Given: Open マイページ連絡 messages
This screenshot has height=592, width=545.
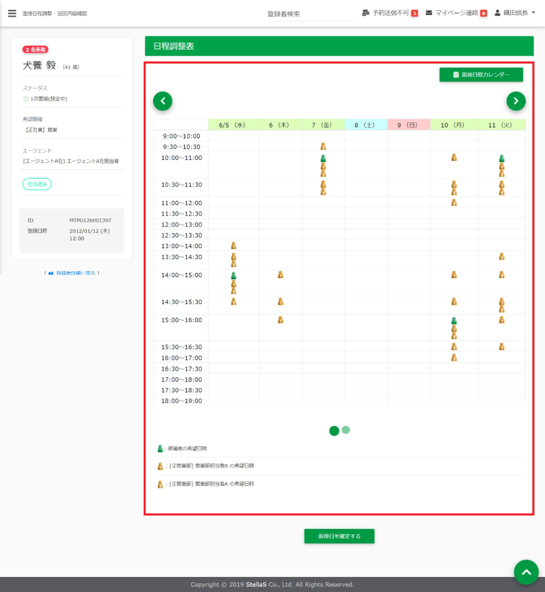Looking at the screenshot, I should pyautogui.click(x=455, y=13).
